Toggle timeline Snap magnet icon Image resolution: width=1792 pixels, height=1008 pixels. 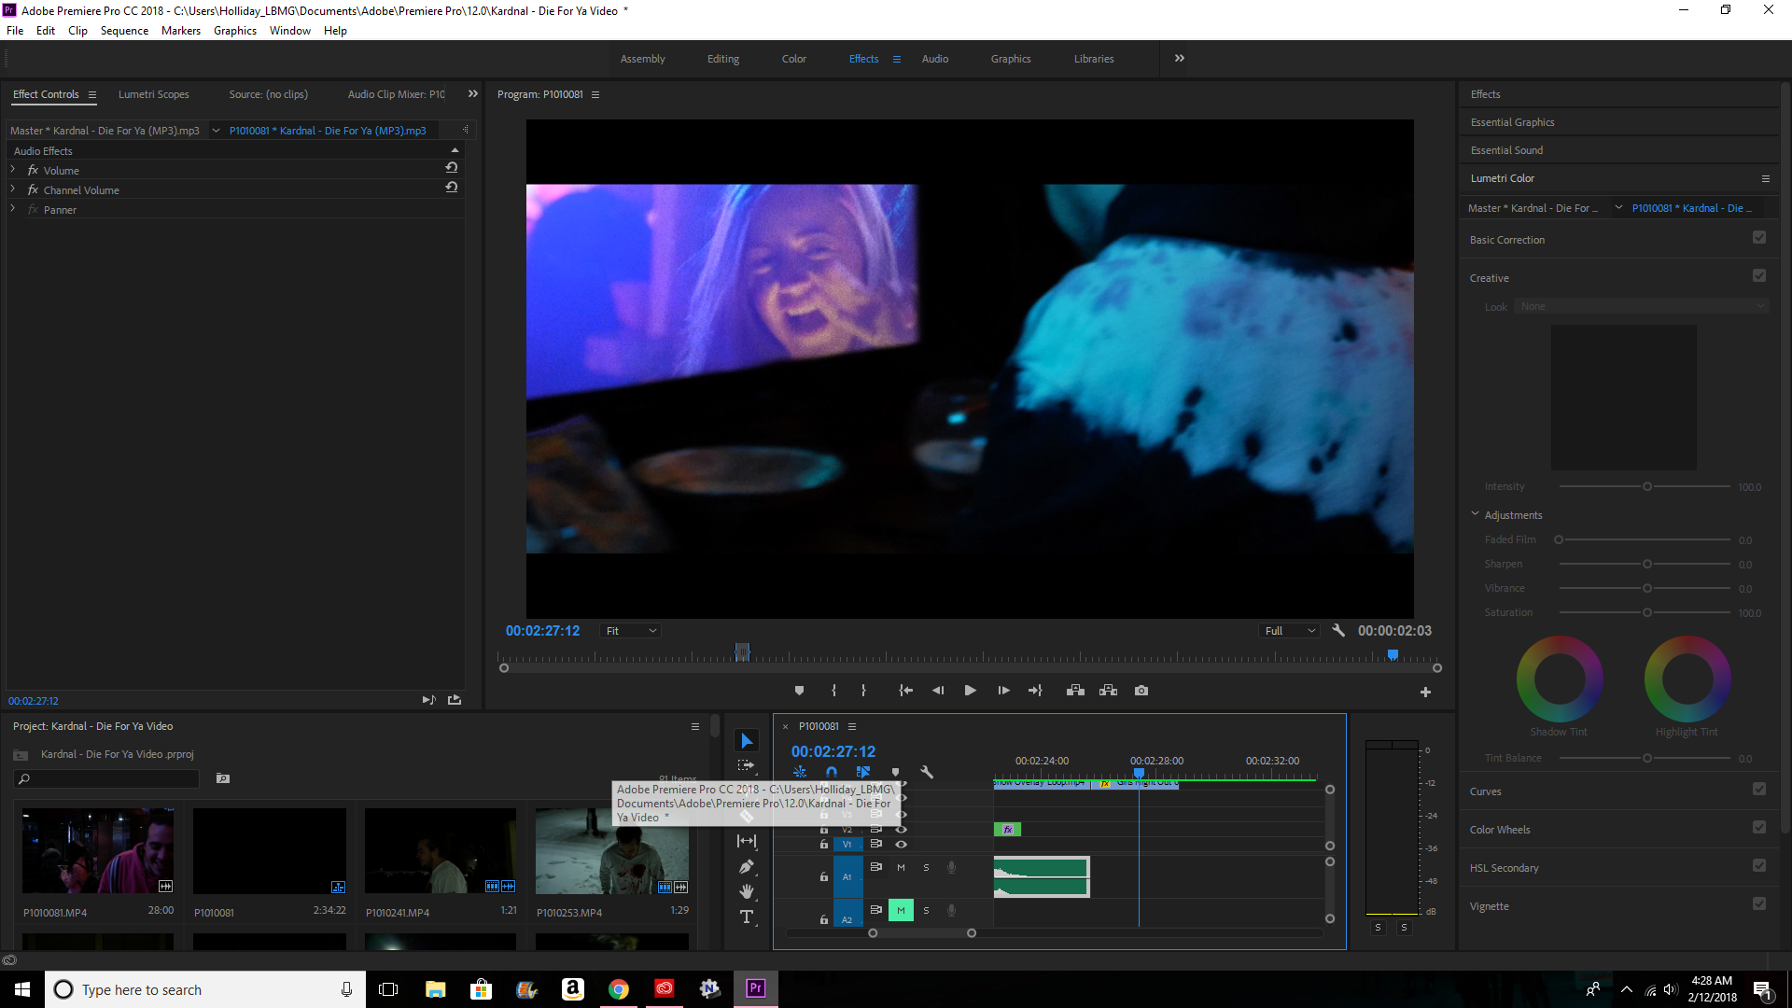click(x=832, y=772)
